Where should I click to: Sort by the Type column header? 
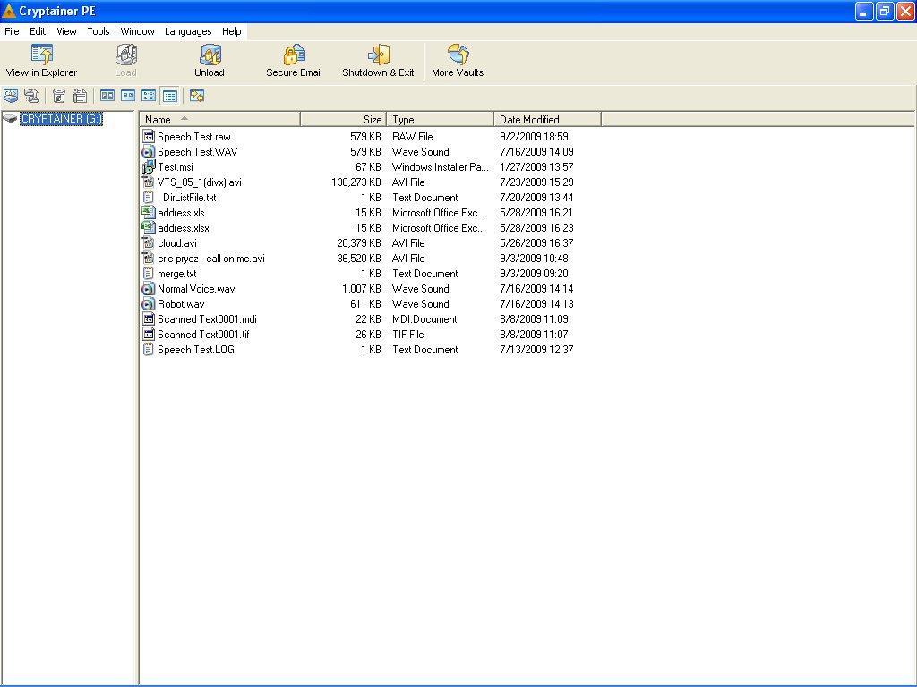(441, 119)
